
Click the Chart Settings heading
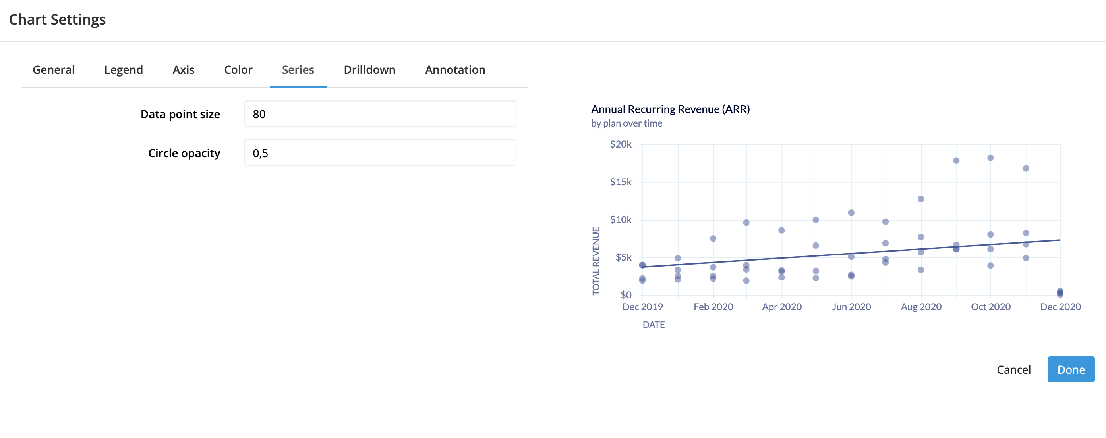pos(57,20)
